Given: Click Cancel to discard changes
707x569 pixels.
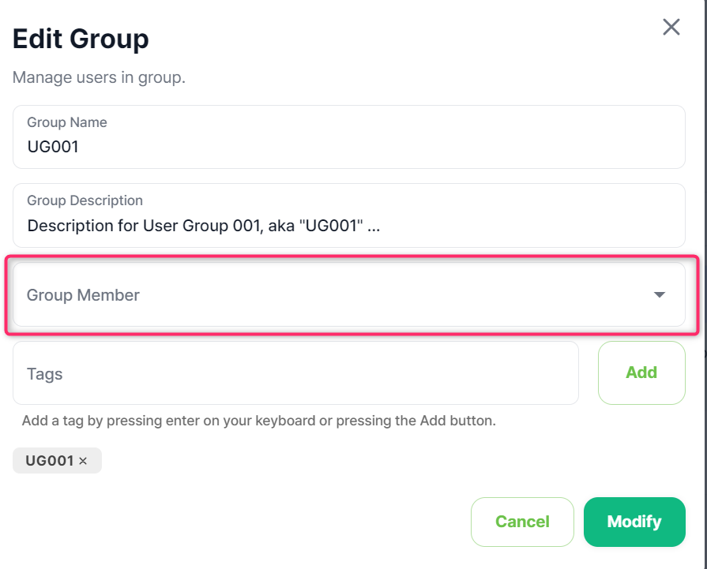Looking at the screenshot, I should (522, 522).
